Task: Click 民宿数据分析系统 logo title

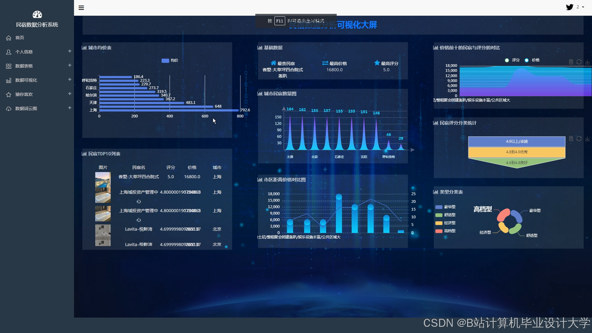Action: pos(37,25)
